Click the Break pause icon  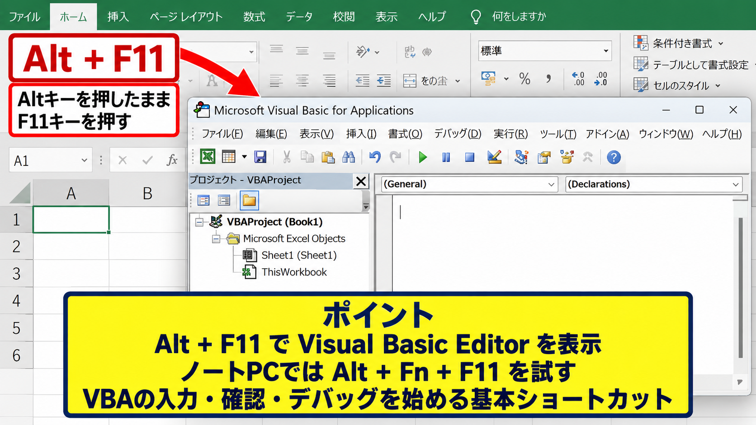pyautogui.click(x=446, y=157)
